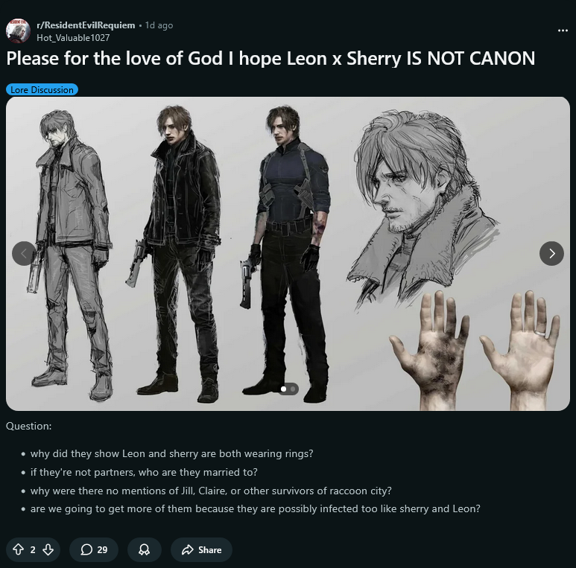Select the first gallery page dot

point(283,389)
